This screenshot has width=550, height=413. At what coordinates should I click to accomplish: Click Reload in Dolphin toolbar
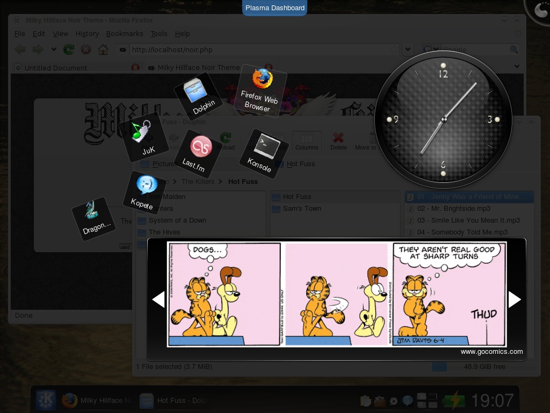pos(226,141)
